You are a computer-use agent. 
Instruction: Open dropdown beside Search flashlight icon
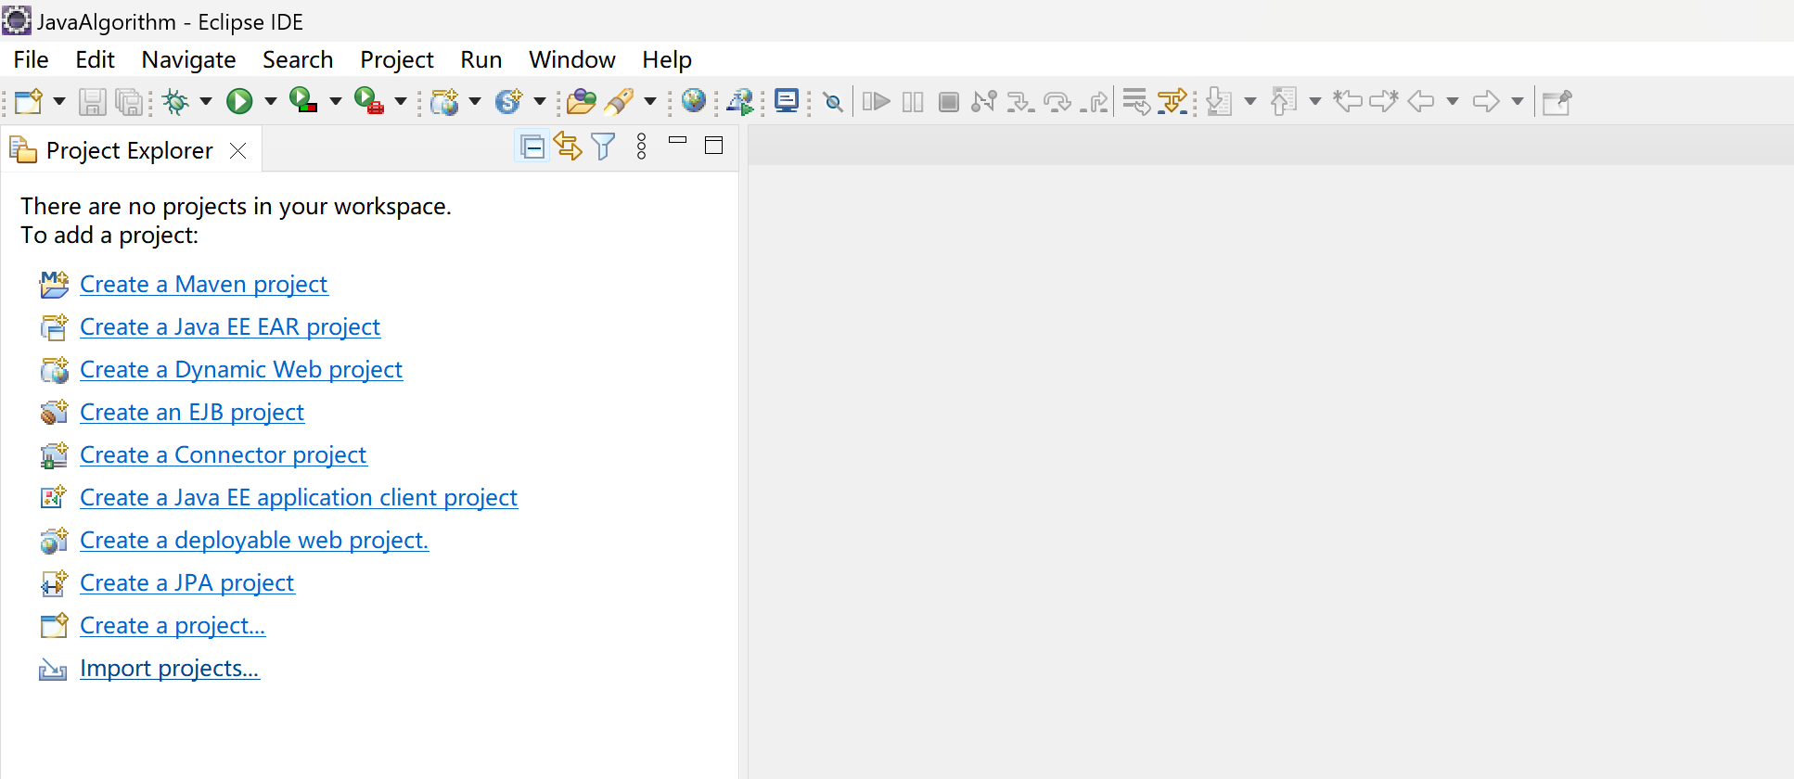coord(650,101)
